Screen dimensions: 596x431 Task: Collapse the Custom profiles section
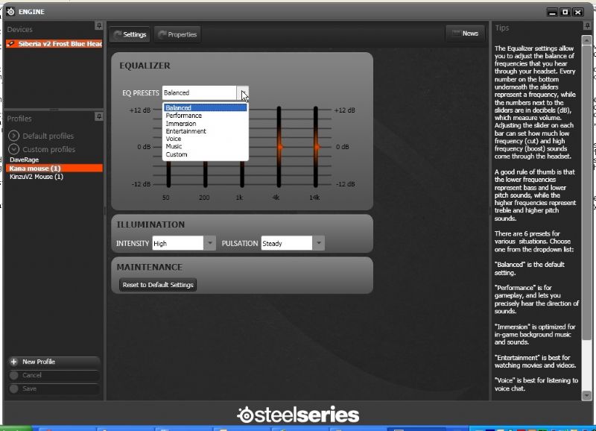tap(13, 149)
